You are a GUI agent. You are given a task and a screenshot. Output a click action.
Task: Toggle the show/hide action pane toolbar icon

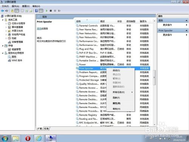(41, 11)
